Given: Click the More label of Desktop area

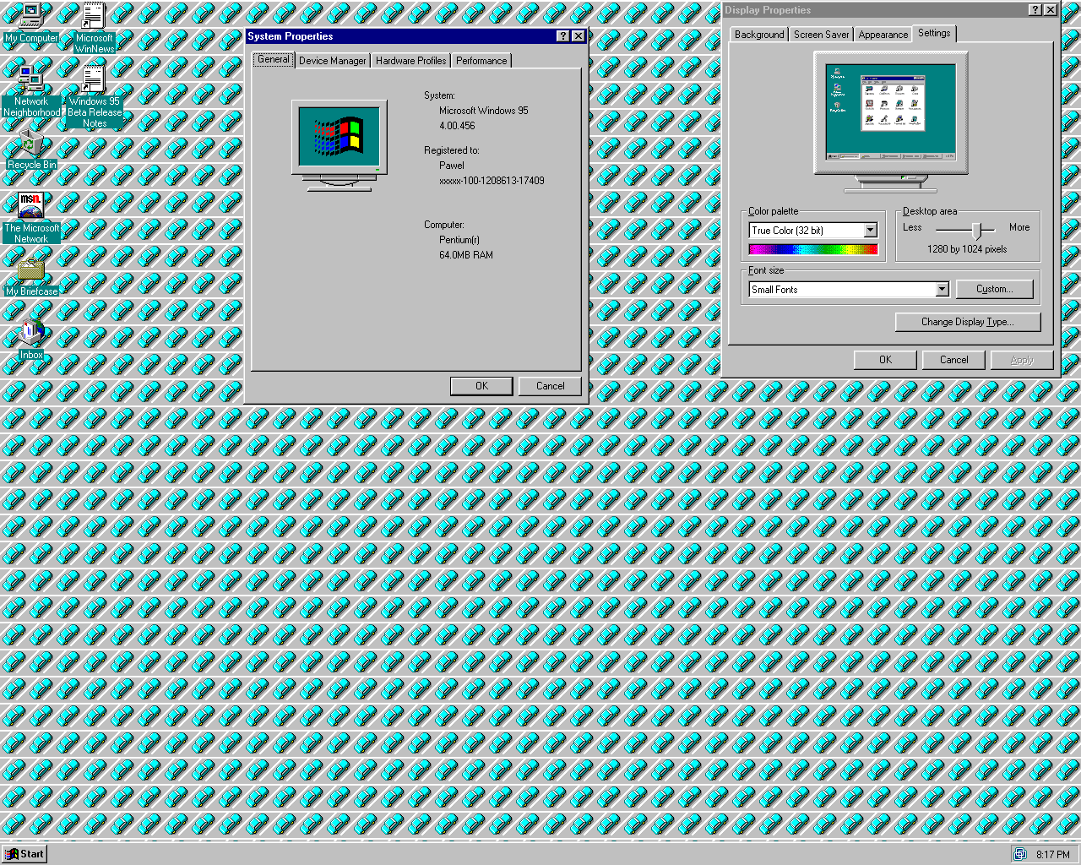Looking at the screenshot, I should coord(1019,227).
